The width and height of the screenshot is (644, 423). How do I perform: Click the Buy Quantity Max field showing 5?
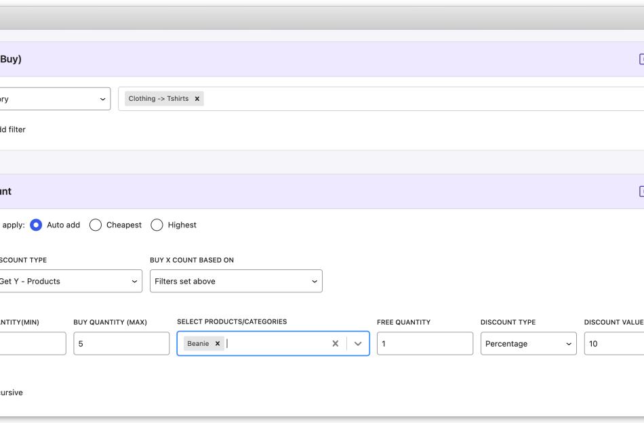(121, 343)
